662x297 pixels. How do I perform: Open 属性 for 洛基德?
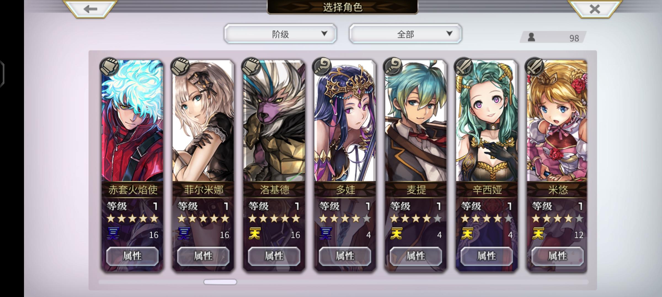(274, 256)
